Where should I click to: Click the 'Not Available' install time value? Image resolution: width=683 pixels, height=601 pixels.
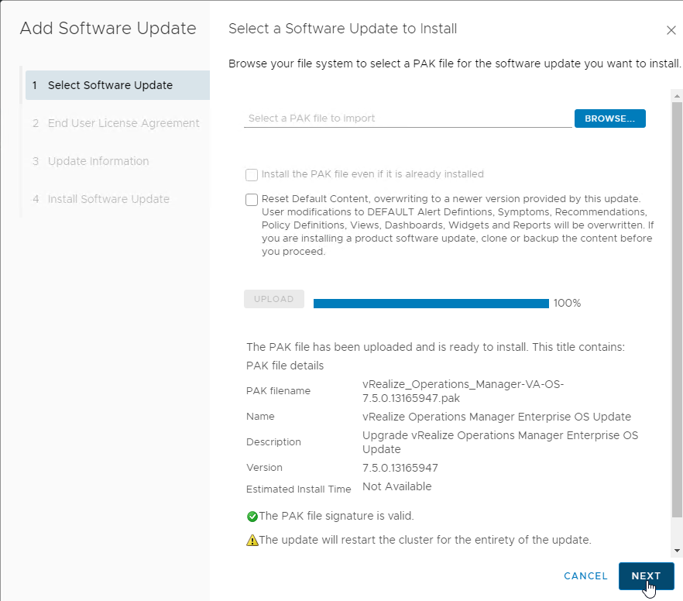(x=396, y=486)
